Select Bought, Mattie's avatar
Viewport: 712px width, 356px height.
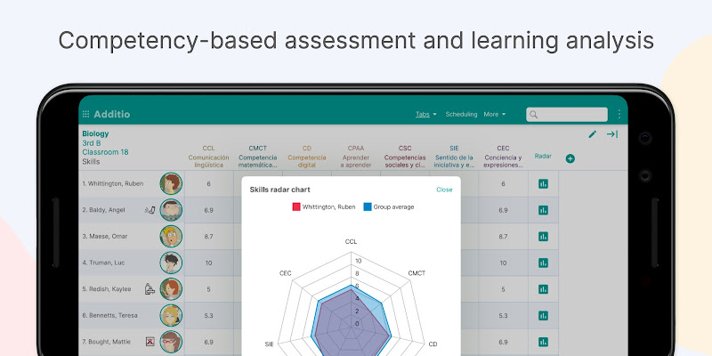tap(171, 342)
